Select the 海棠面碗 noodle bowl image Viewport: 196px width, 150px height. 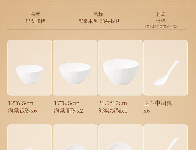click(x=75, y=68)
